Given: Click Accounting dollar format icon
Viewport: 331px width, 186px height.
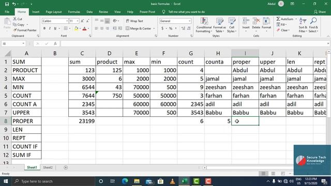Looking at the screenshot, I should (x=162, y=28).
